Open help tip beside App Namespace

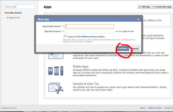[63, 31]
